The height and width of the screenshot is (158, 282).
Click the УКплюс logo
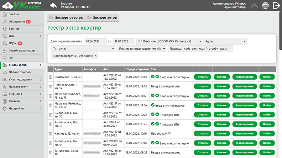22,5
